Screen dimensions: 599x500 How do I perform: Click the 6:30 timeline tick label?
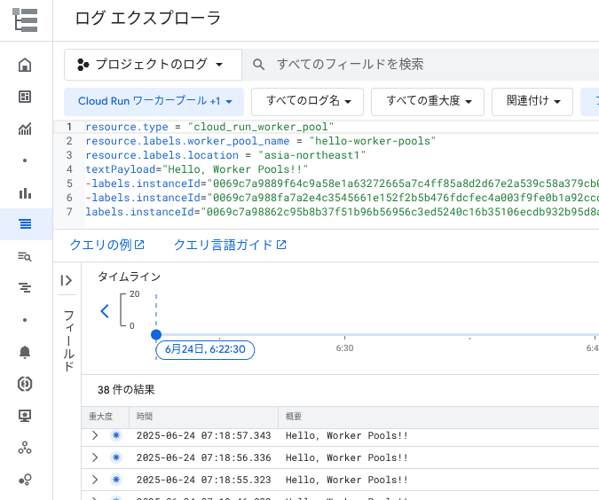click(x=344, y=348)
